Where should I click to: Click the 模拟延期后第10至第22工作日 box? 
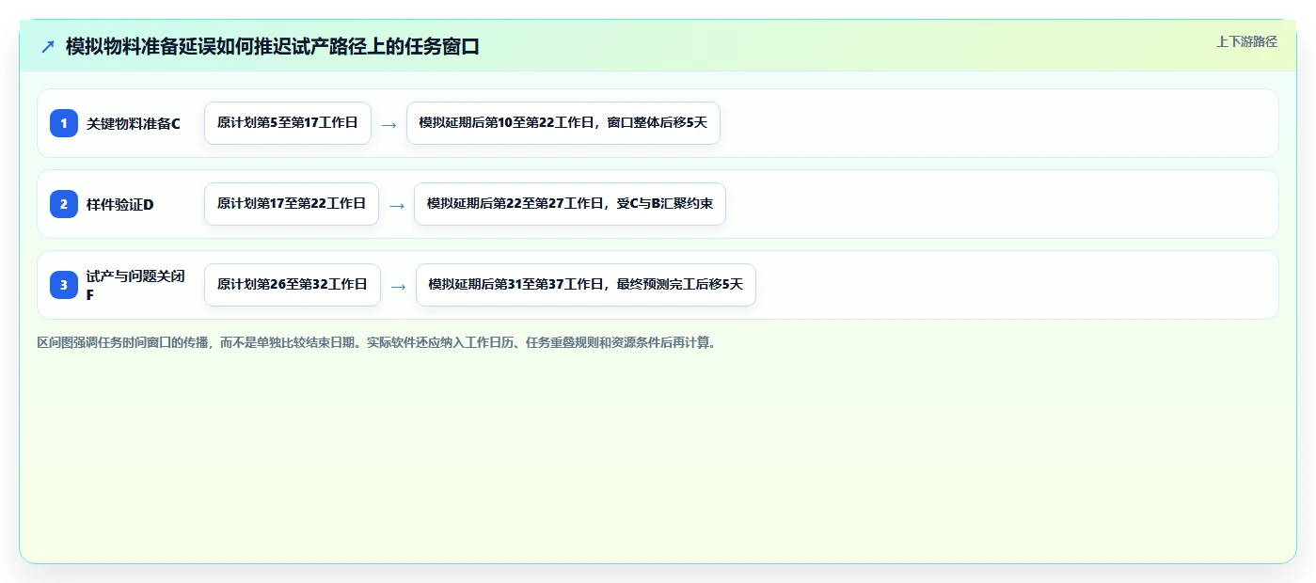tap(563, 123)
